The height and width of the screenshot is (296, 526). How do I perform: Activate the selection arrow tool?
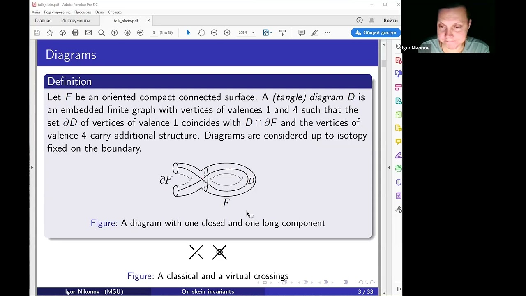click(188, 32)
